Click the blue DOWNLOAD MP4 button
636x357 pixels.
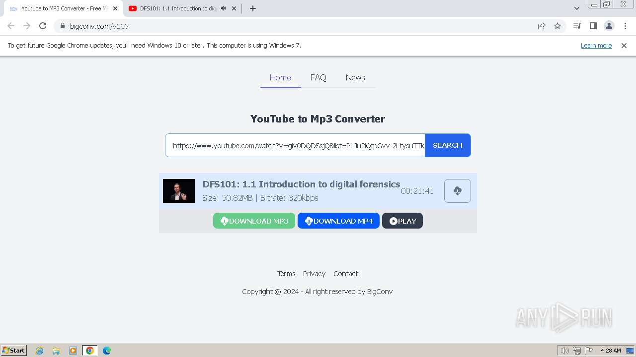[338, 221]
